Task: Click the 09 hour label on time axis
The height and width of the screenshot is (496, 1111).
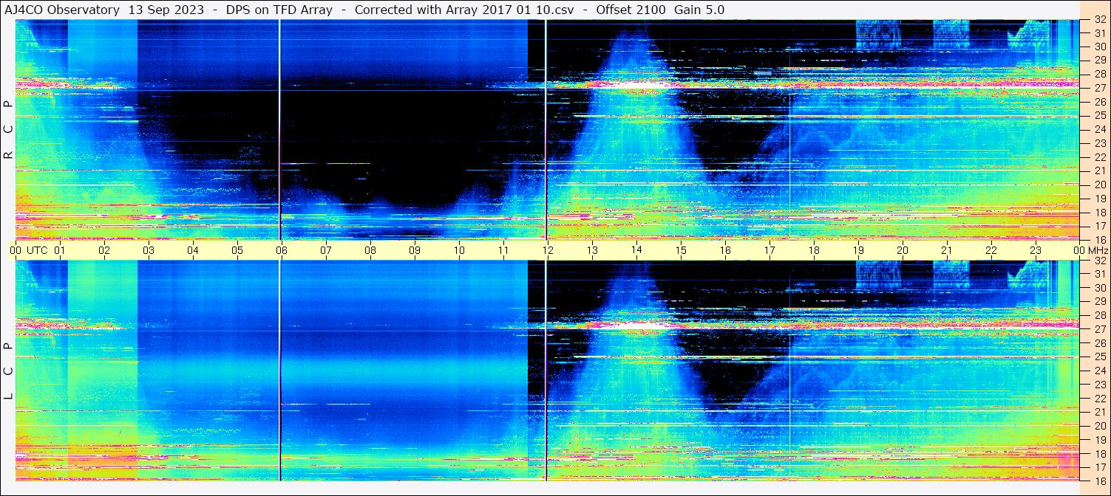Action: (414, 250)
